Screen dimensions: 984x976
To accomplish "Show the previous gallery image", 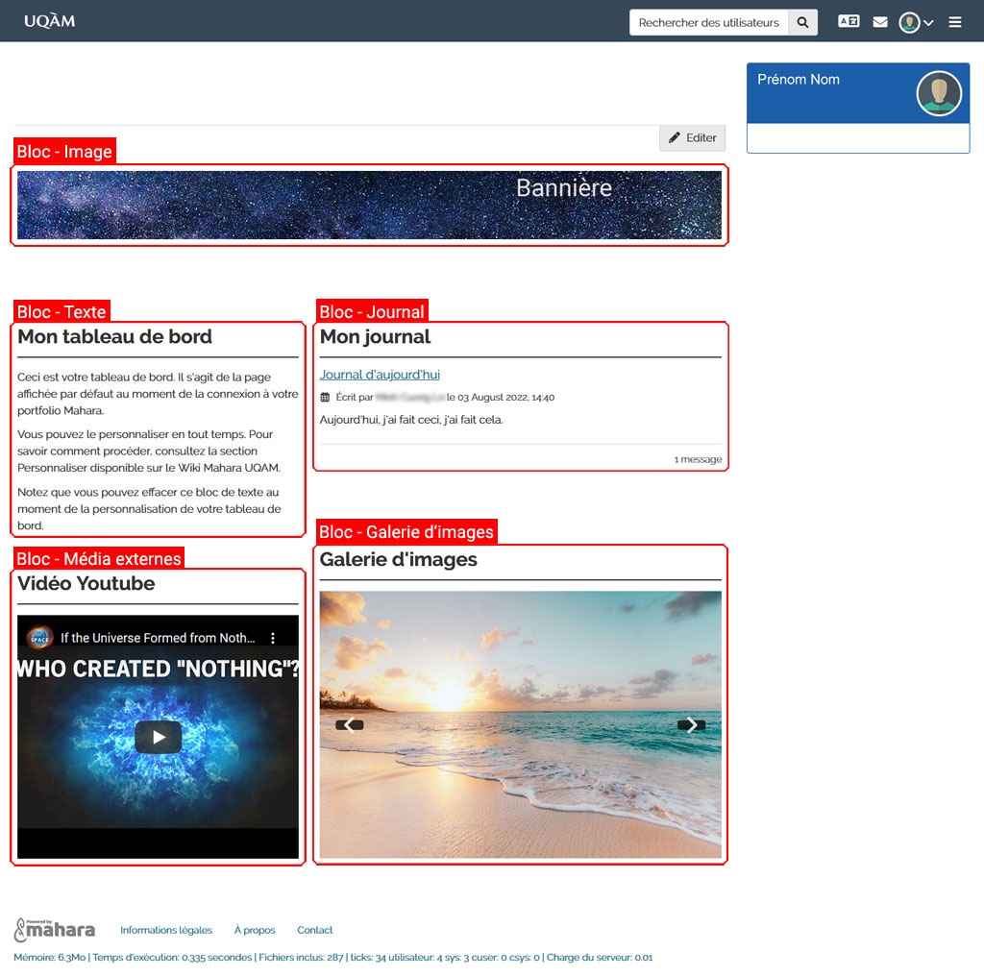I will [350, 725].
